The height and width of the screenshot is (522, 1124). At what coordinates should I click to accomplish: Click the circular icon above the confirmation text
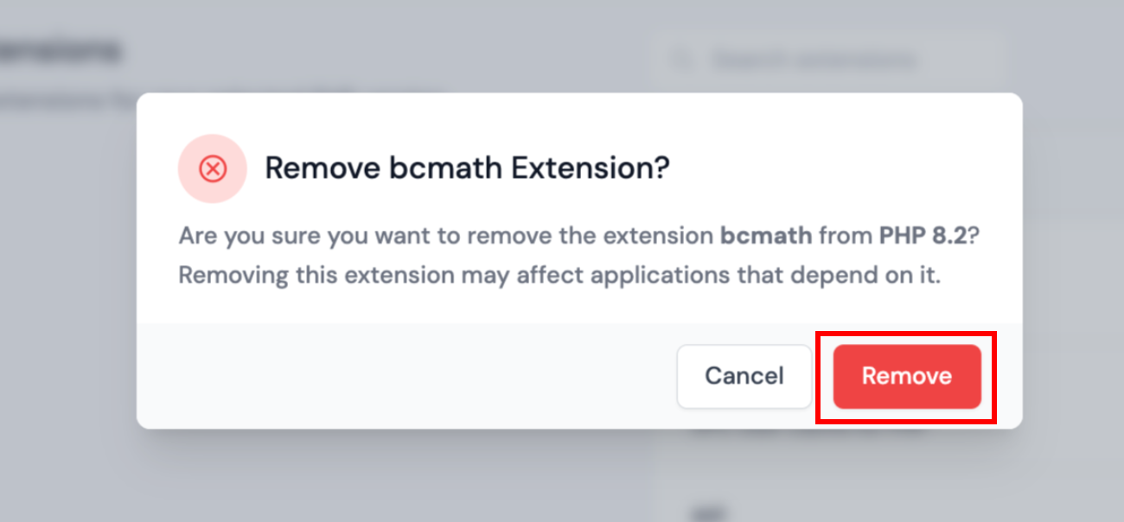[213, 168]
